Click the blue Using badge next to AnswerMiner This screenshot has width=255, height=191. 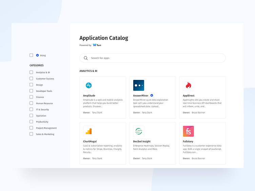tap(152, 95)
